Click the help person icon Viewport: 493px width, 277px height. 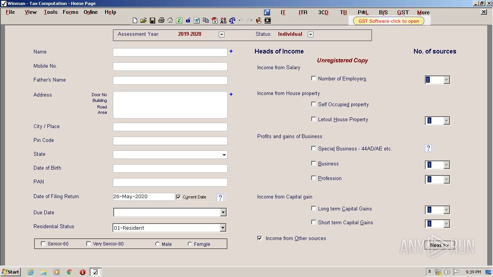click(259, 20)
